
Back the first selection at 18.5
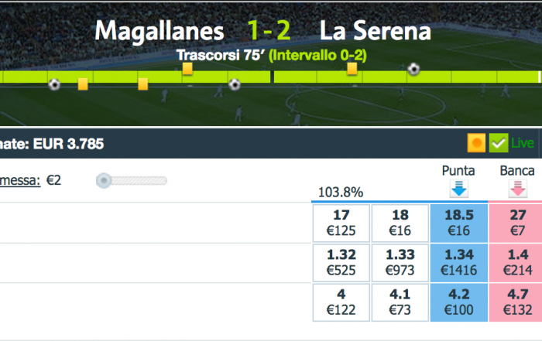click(459, 223)
